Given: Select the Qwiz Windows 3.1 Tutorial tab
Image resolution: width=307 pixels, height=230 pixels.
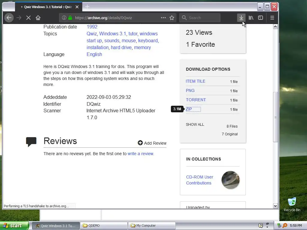Looking at the screenshot, I should [48, 7].
